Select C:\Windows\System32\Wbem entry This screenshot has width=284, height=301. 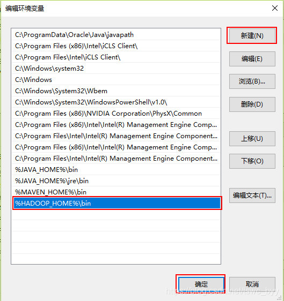pyautogui.click(x=116, y=91)
